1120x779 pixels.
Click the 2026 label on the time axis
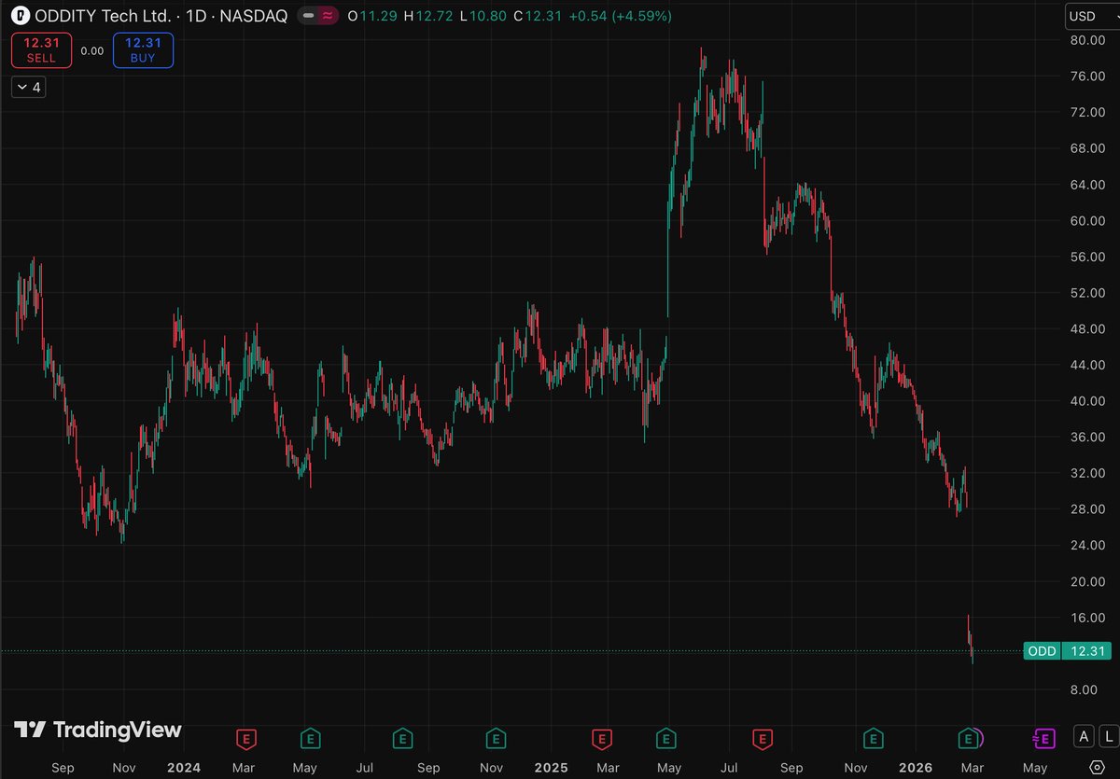(917, 767)
